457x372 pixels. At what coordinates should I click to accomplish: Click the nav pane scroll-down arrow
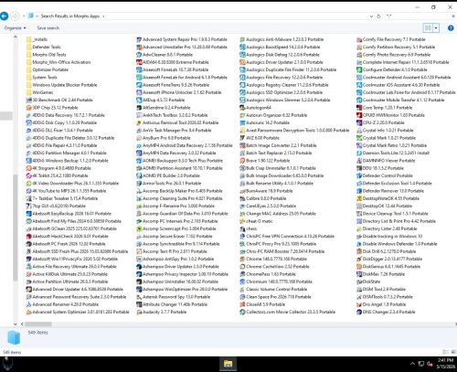[16, 324]
